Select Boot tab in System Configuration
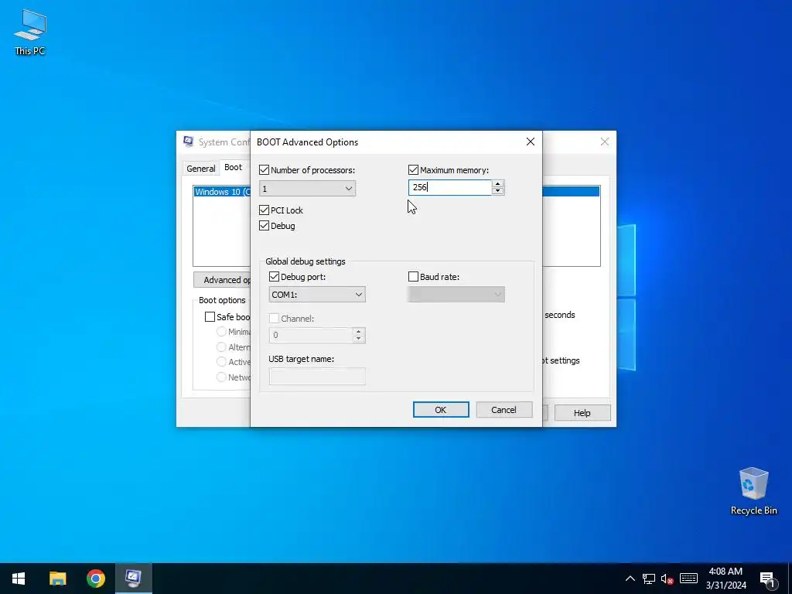 point(234,167)
